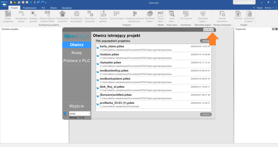Click the Edycja offline button
Viewport: 278px width, 147px height.
click(244, 2)
